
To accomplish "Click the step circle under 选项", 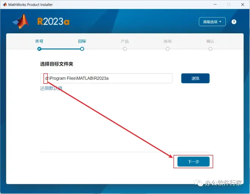I will coord(167,49).
